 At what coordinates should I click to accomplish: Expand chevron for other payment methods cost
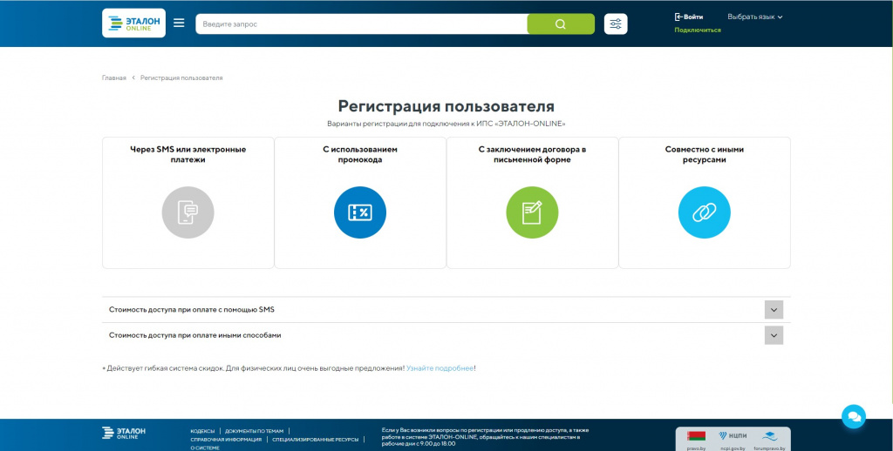click(774, 335)
